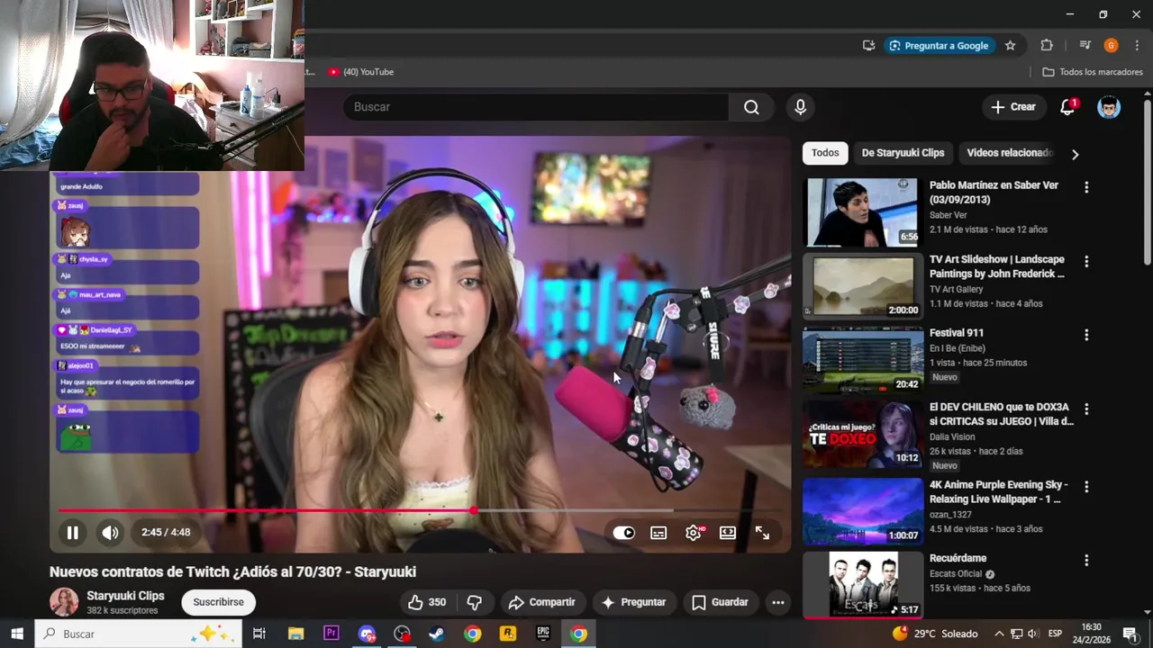The width and height of the screenshot is (1153, 648).
Task: Open Adobe Premiere Pro from taskbar
Action: [331, 634]
